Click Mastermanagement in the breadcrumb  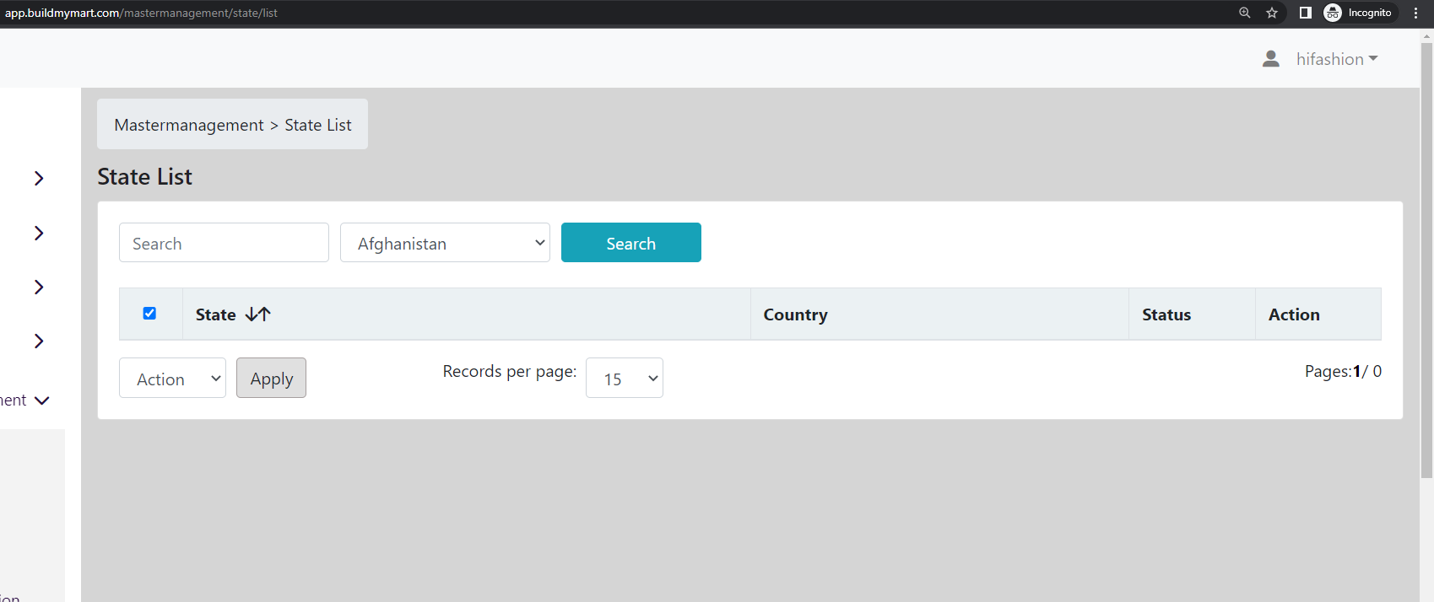[189, 125]
